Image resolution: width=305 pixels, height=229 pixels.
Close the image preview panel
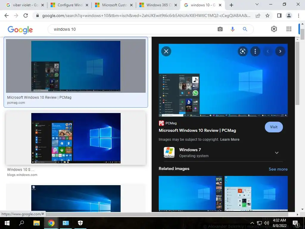(x=166, y=51)
